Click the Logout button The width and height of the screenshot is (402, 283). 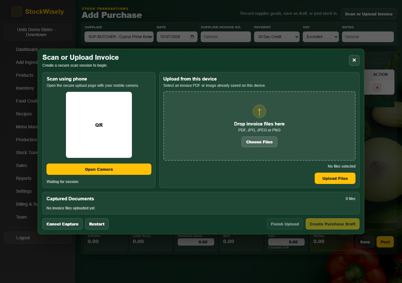[38, 238]
